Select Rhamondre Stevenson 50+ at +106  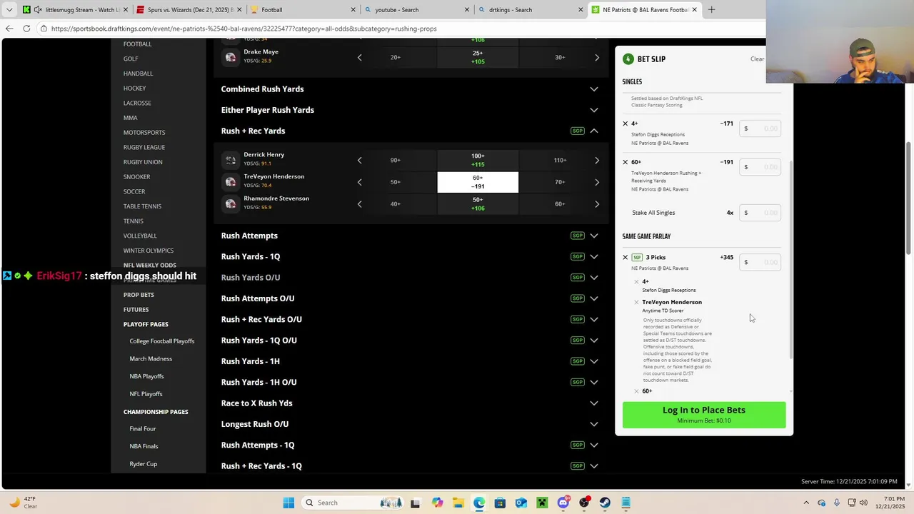pos(478,204)
